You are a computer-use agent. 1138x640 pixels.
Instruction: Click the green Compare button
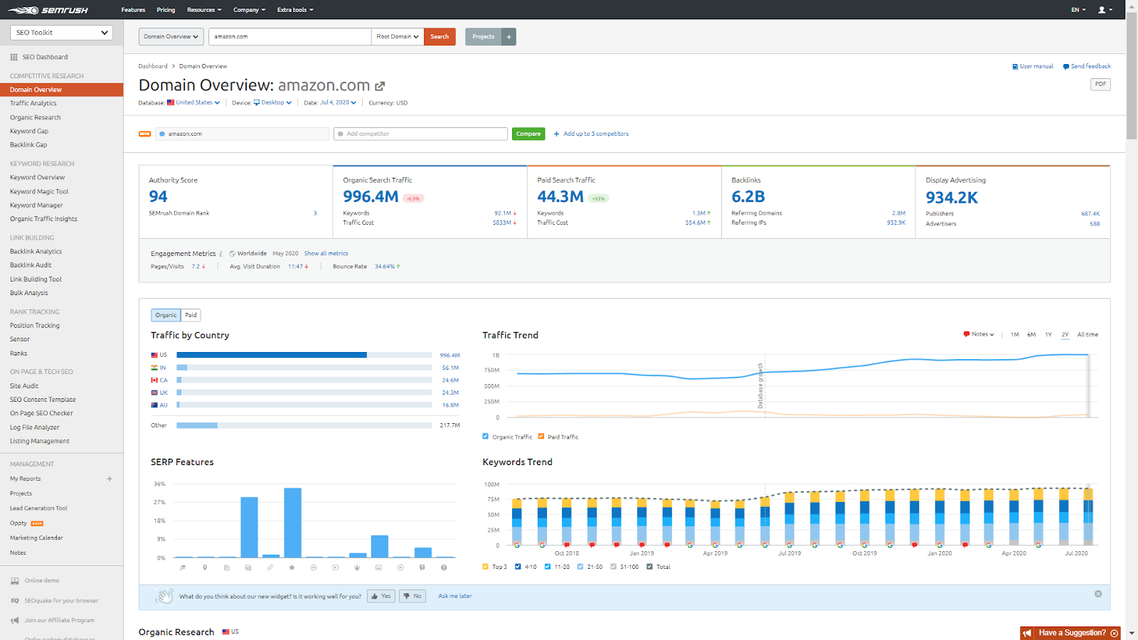(x=528, y=134)
